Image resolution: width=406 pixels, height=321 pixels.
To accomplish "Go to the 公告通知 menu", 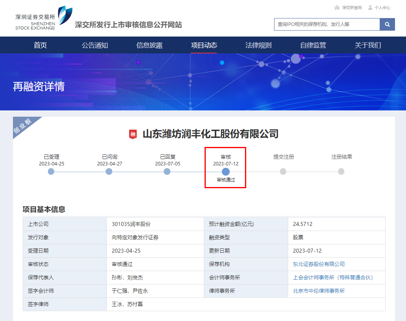I will coord(95,45).
